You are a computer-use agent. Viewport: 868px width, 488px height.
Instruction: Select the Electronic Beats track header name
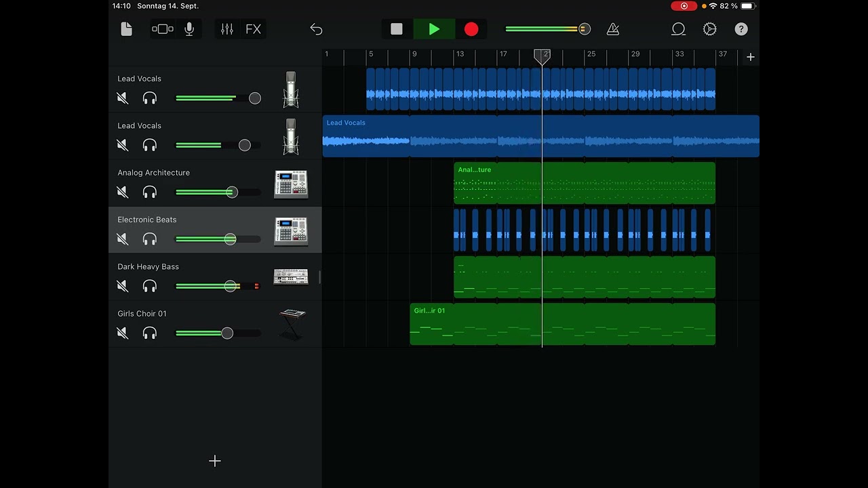tap(147, 220)
